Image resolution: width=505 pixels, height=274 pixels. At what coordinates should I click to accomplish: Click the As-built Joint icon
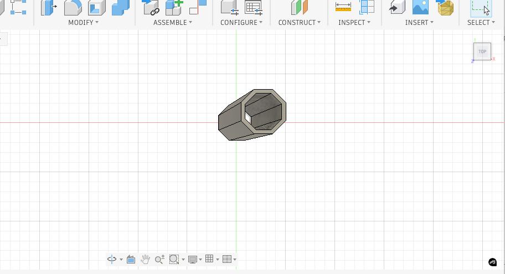pyautogui.click(x=198, y=7)
